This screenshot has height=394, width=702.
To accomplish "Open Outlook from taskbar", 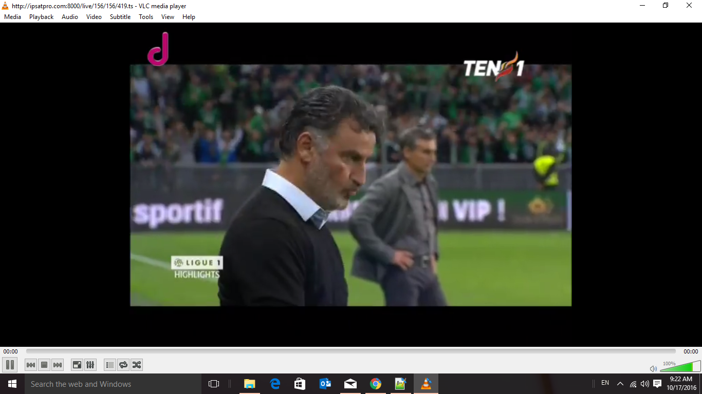I will pos(325,384).
